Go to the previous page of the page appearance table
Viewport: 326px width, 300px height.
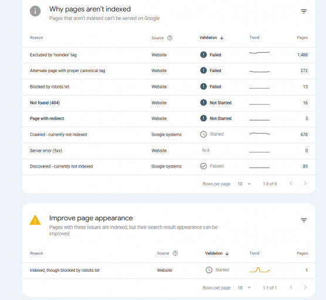pos(291,287)
